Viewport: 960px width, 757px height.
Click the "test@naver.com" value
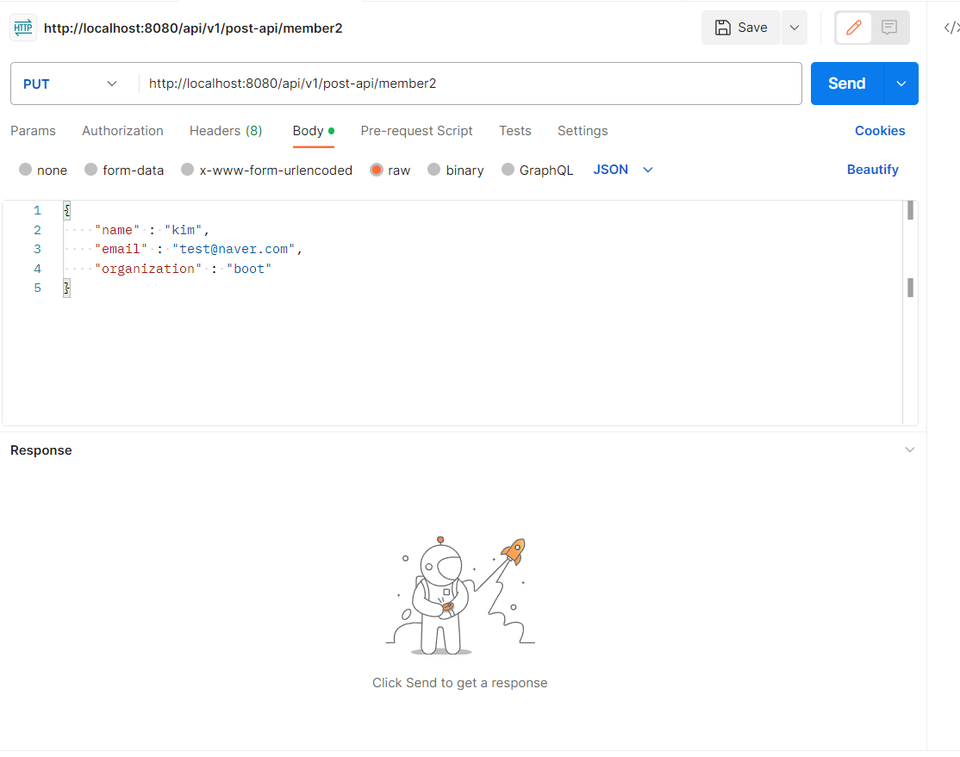(x=234, y=249)
